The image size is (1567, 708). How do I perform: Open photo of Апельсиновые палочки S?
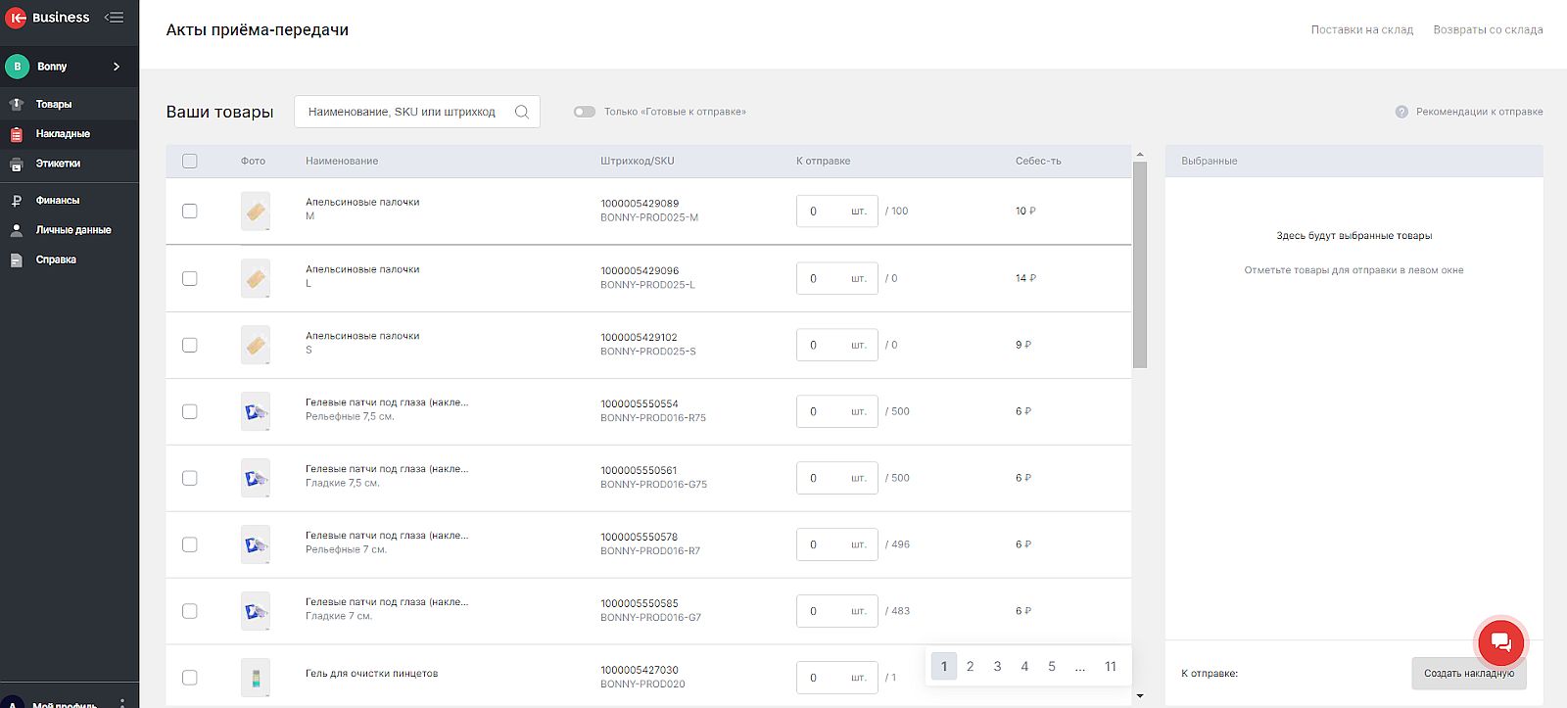(256, 346)
